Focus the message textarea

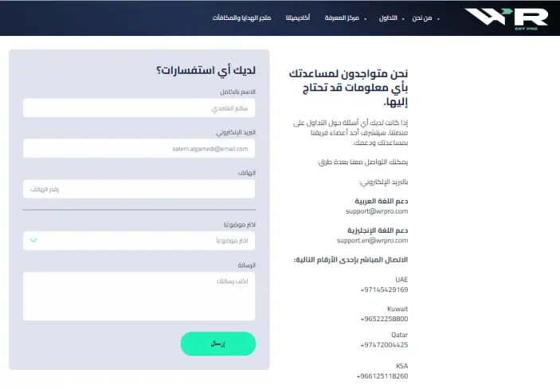[139, 296]
